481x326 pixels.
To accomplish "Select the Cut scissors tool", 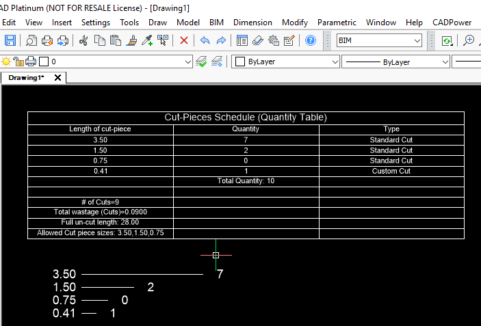I will pos(83,40).
